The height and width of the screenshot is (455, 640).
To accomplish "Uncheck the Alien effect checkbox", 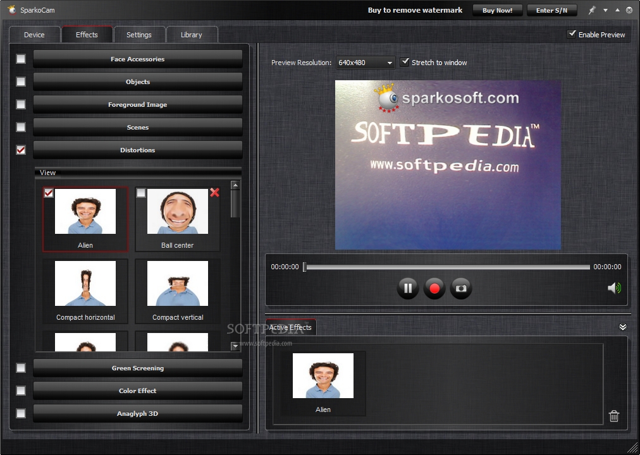I will [x=49, y=193].
